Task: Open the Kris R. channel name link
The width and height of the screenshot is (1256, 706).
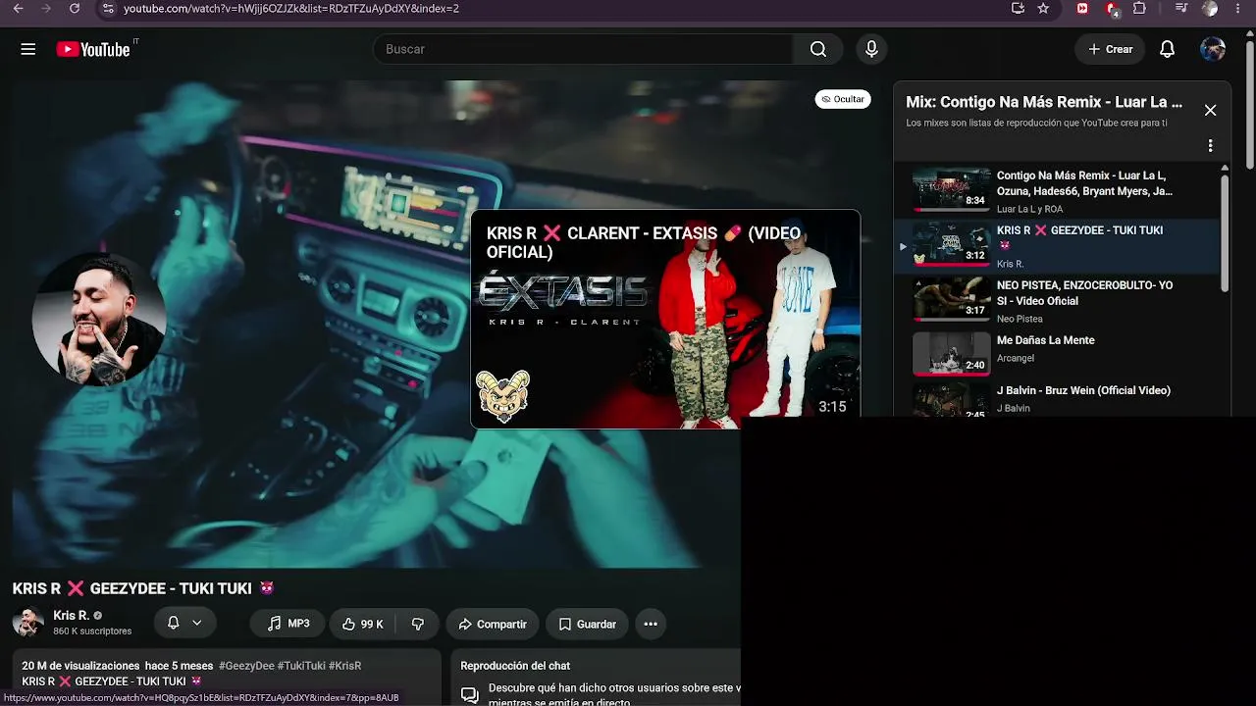Action: coord(71,616)
